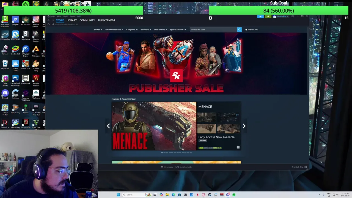This screenshot has height=198, width=352.
Task: Open Downloads status at bottom
Action: click(x=176, y=167)
